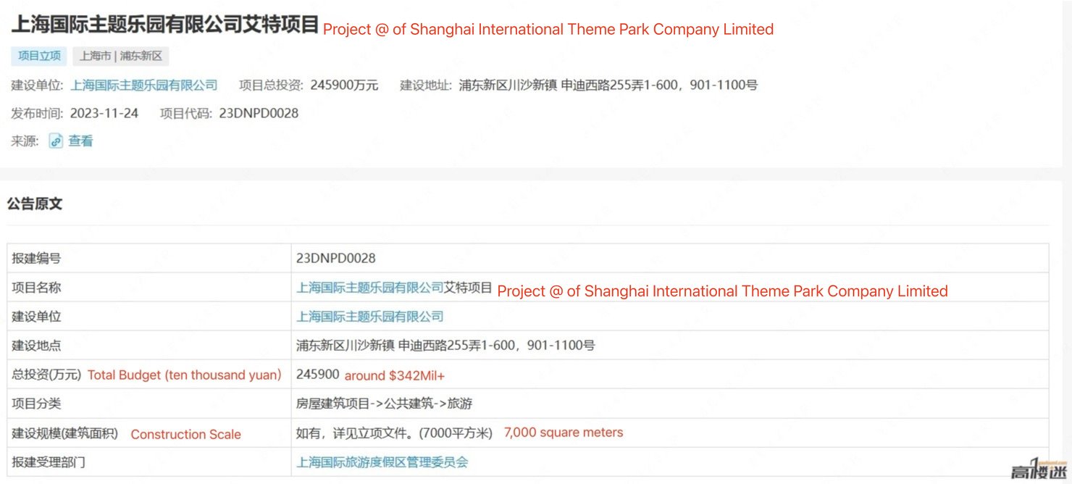The height and width of the screenshot is (484, 1072).
Task: Click the 报建受理部门 label cell
Action: click(149, 461)
